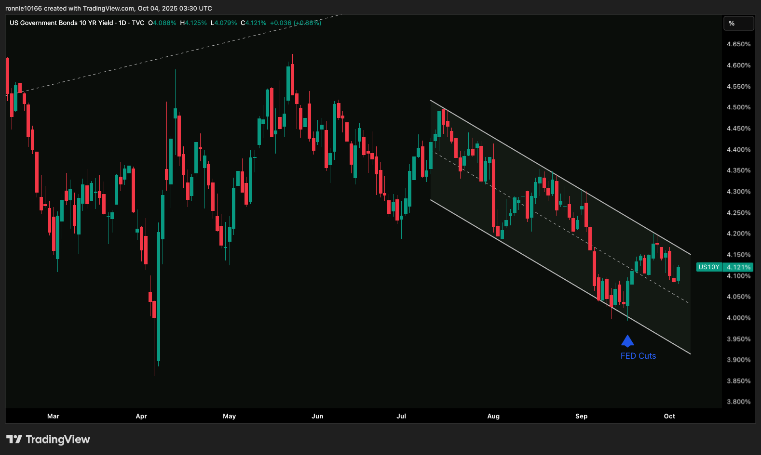Click the US Government Bonds 10 YR Yield title
The width and height of the screenshot is (761, 455).
pyautogui.click(x=61, y=23)
